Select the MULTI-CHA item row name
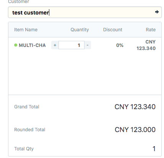Screen dimensions: 164x158 32,45
